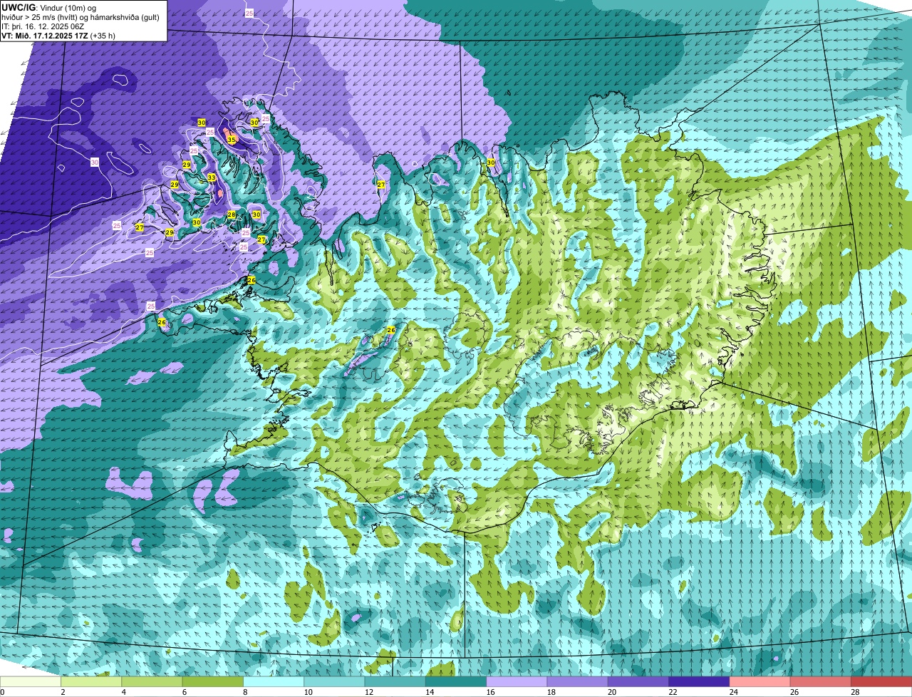
Task: Click the 26–28 m/s salmon legend swatch
Action: (x=821, y=682)
